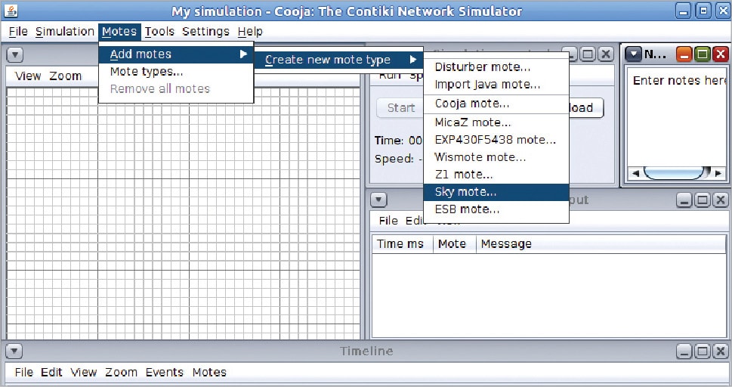Screen dimensions: 732x387
Task: Close the Simulation control panel
Action: (606, 54)
